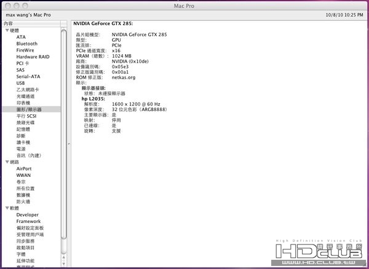Click the sidebar splitter handle
The image size is (369, 269).
(x=69, y=144)
